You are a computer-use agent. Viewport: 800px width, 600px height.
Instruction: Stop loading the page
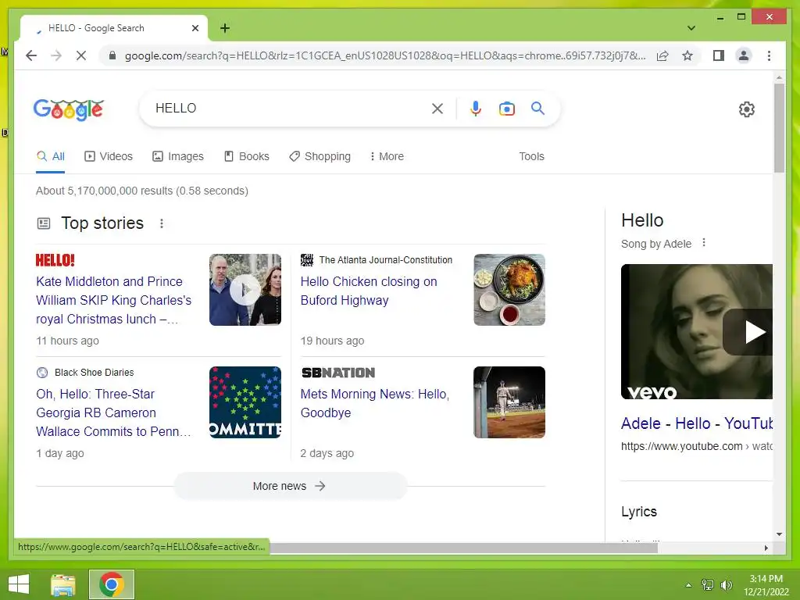(81, 55)
